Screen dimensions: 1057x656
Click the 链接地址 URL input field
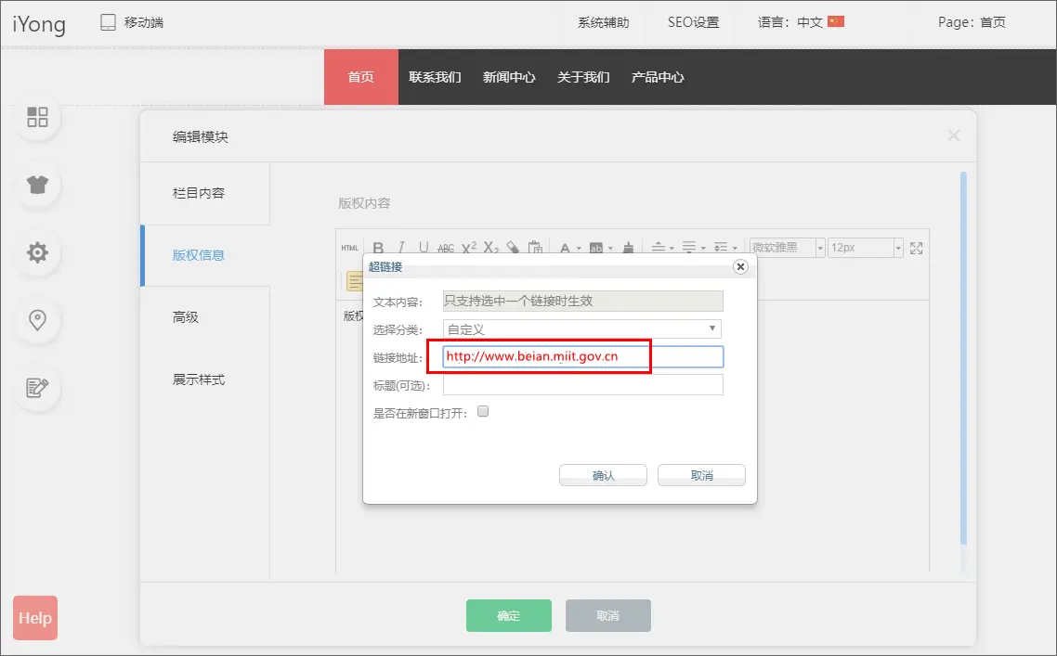[x=582, y=356]
